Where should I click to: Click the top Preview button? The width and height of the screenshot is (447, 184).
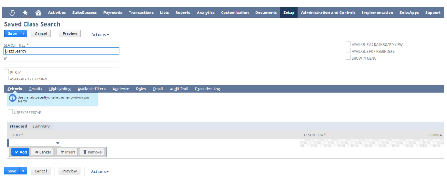70,33
